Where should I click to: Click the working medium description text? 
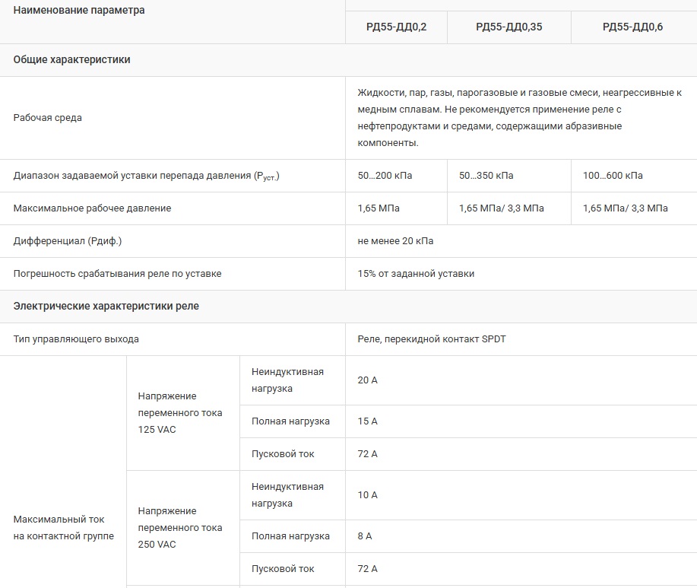[x=519, y=118]
